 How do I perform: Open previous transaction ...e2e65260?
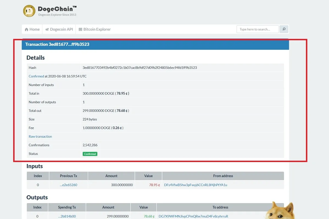click(68, 185)
